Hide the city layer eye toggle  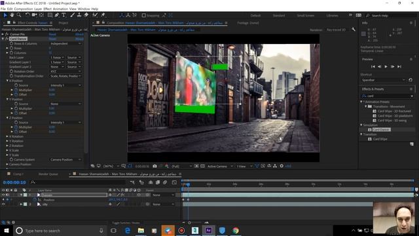(x=3, y=204)
